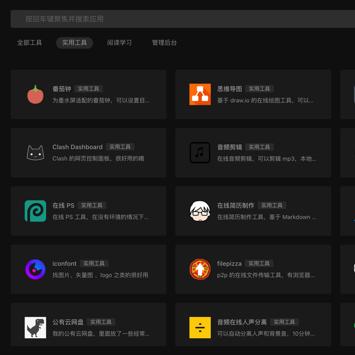Click the 公有云网盘 title text
The width and height of the screenshot is (355, 355).
click(x=68, y=322)
